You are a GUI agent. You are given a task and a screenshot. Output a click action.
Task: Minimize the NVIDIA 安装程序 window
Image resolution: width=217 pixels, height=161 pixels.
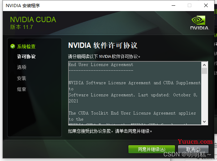click(x=173, y=5)
